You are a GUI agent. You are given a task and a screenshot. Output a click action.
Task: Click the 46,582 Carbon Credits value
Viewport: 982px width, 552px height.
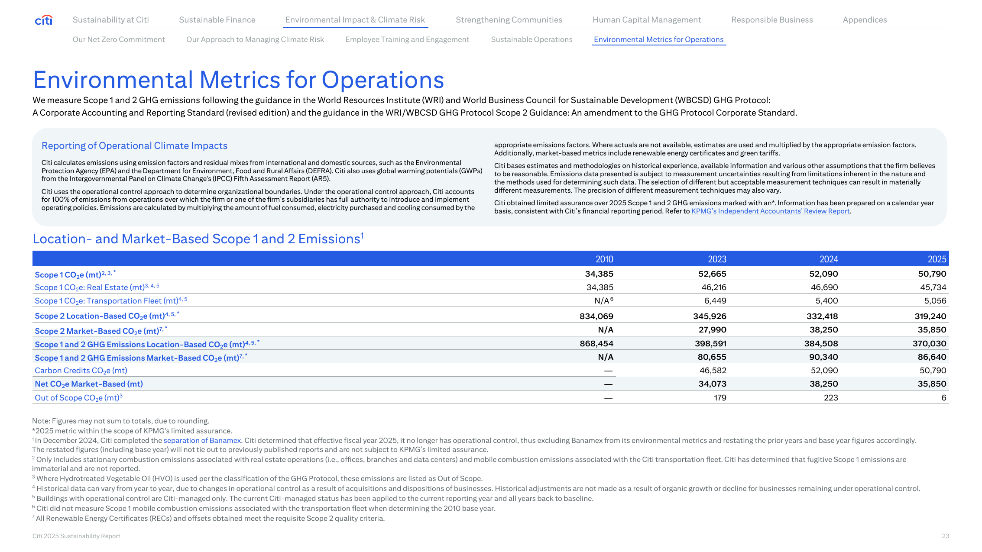click(x=713, y=371)
